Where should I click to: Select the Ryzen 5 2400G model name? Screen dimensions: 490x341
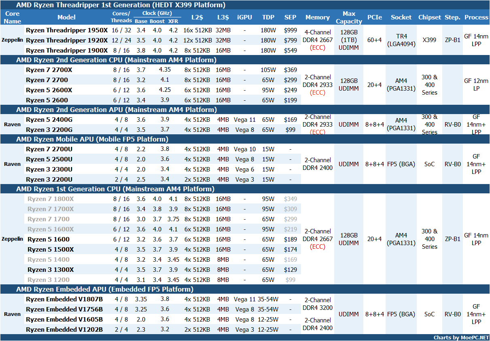(x=49, y=120)
